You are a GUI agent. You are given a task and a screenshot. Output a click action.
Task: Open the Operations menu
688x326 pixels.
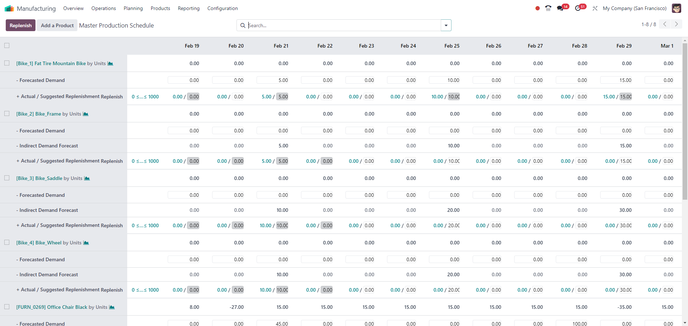[104, 8]
